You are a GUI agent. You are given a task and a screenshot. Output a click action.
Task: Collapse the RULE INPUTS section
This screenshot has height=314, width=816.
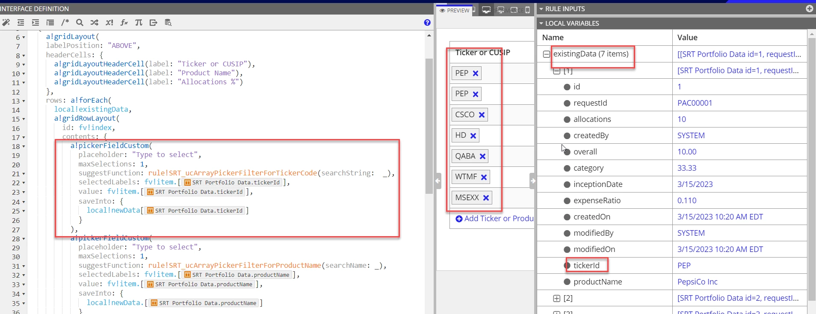click(x=541, y=9)
